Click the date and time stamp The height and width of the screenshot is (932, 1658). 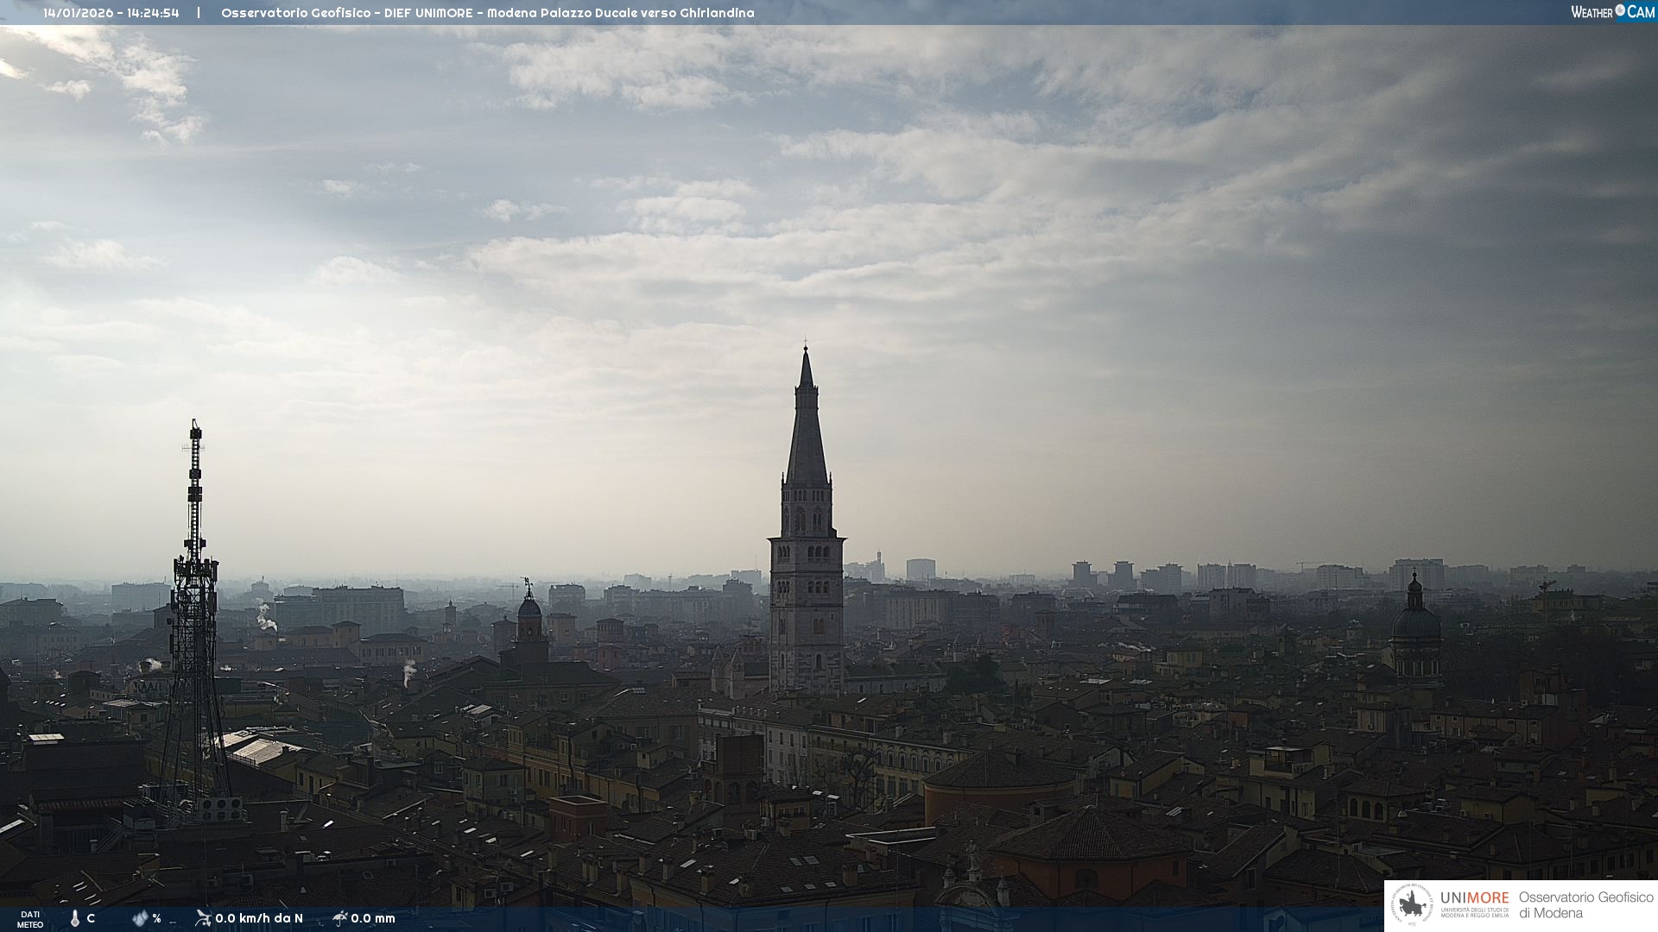point(111,13)
